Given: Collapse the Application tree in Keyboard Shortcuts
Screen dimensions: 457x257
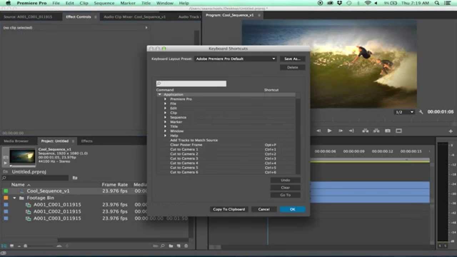Looking at the screenshot, I should click(x=160, y=95).
